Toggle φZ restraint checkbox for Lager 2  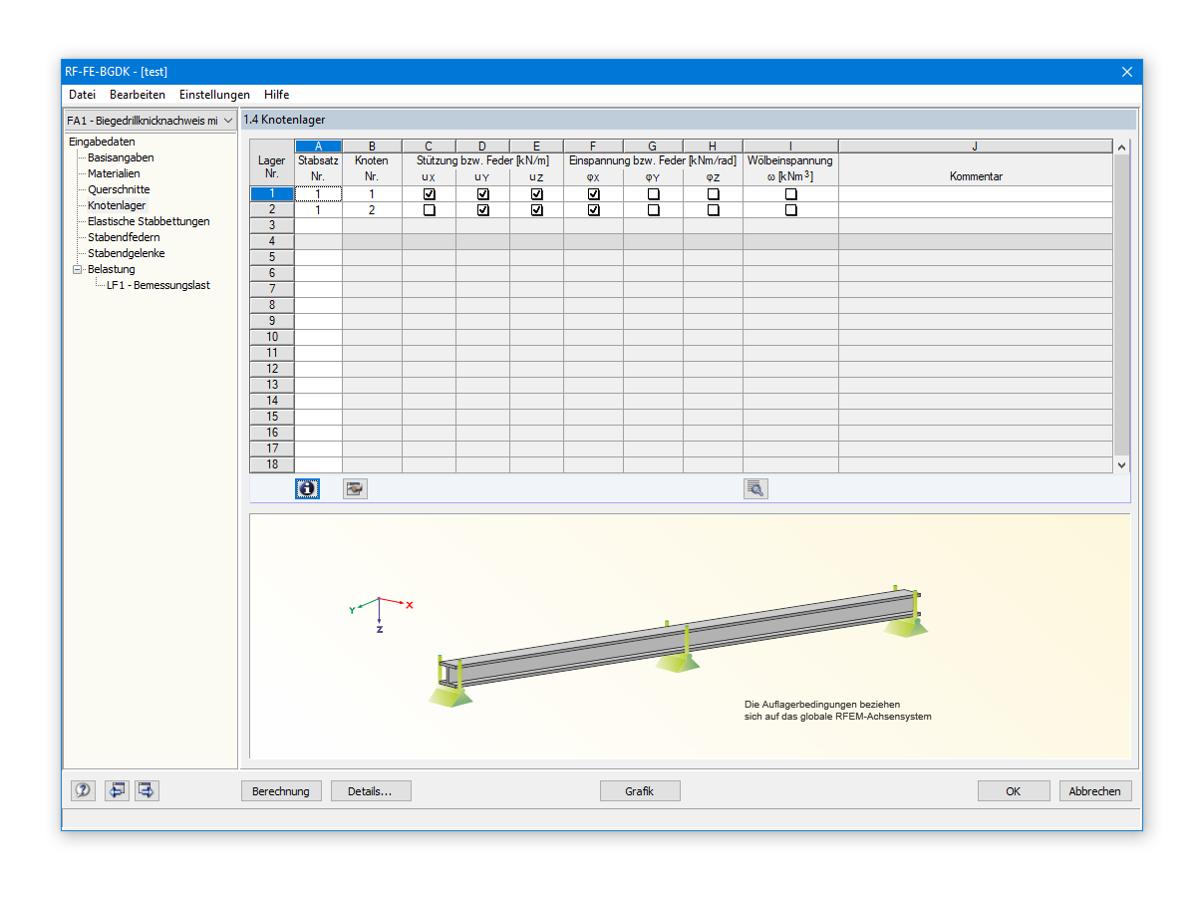pos(714,210)
